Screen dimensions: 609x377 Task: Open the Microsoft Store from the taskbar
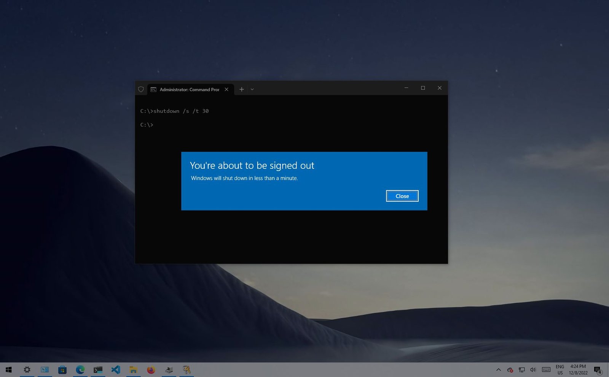coord(62,369)
